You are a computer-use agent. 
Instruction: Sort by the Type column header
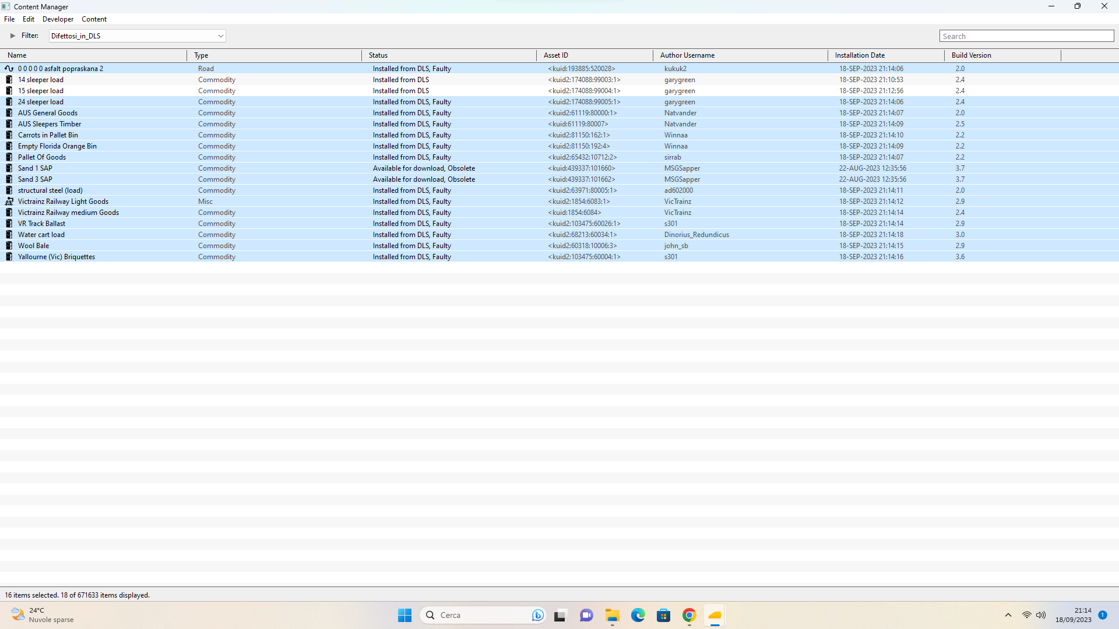click(x=274, y=55)
